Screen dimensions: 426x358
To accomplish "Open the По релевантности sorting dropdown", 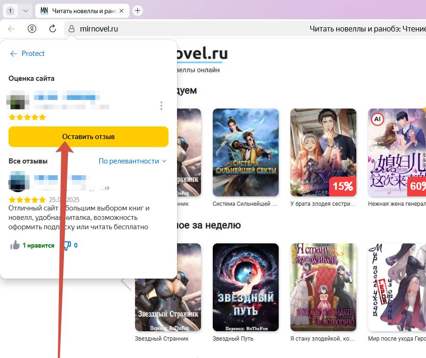I will [132, 161].
